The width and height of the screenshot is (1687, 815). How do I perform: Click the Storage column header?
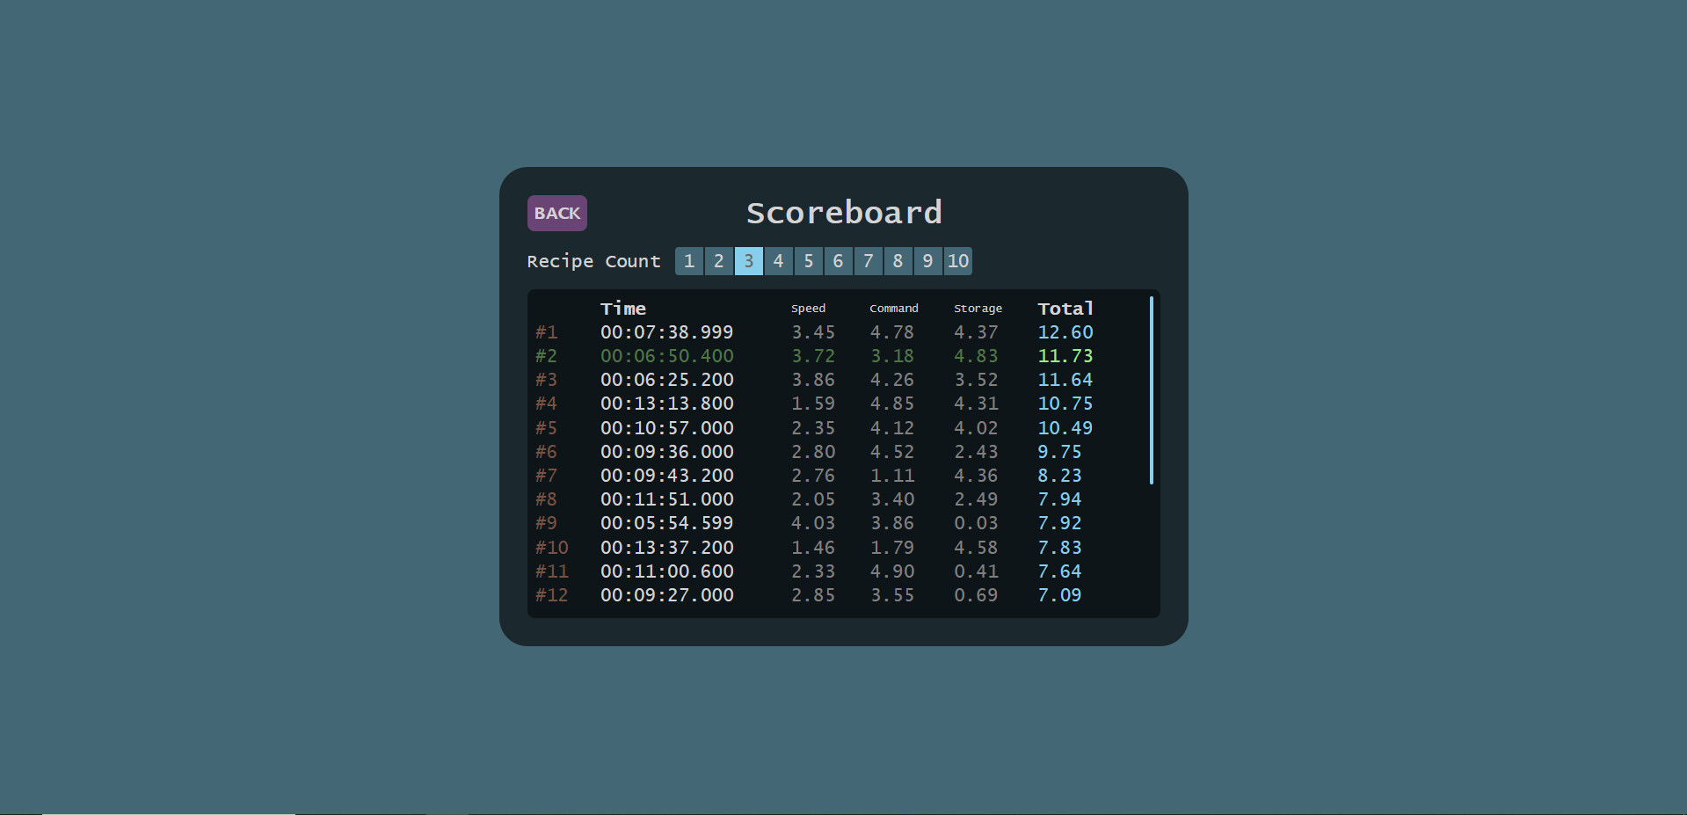978,309
